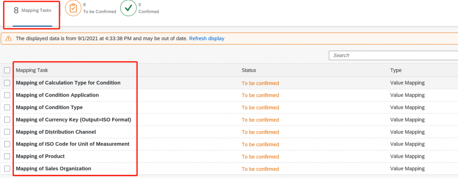Tick the checkbox for Mapping of Condition Application
This screenshot has width=458, height=178.
[7, 95]
